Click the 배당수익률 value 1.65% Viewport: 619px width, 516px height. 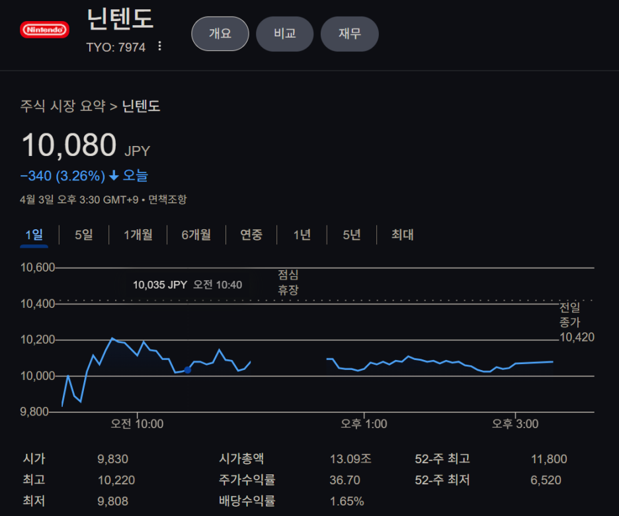coord(347,501)
